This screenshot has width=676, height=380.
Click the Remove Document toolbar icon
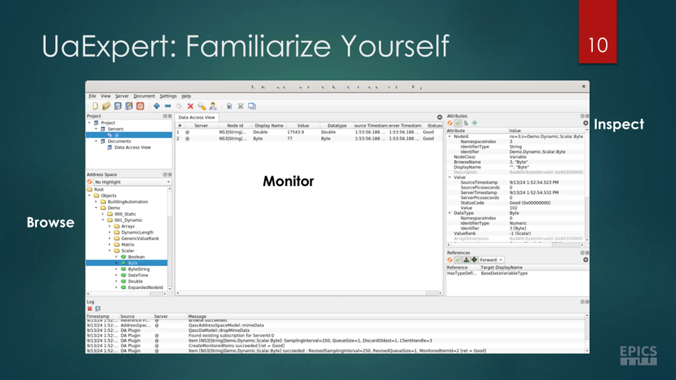coord(241,106)
